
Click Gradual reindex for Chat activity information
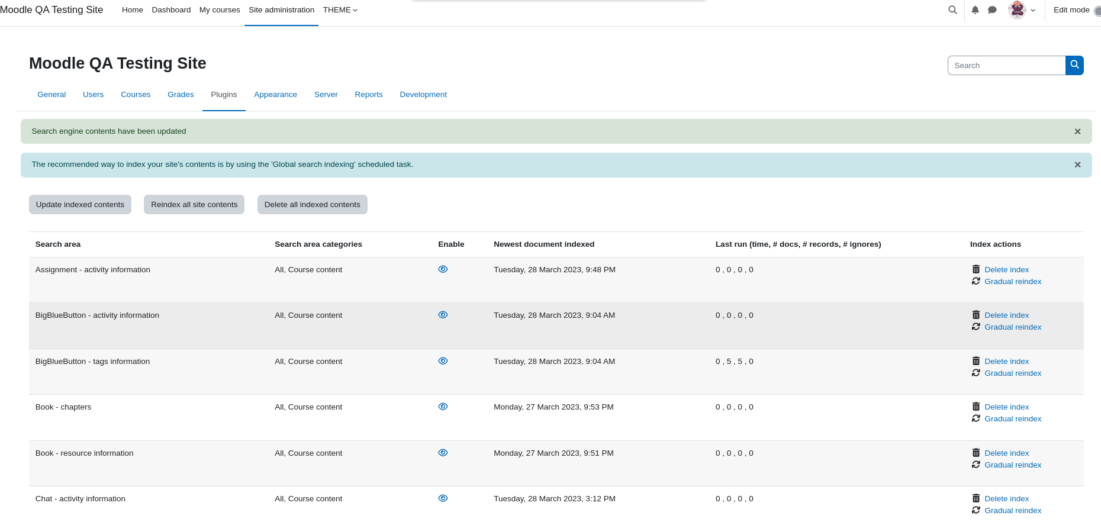1013,511
